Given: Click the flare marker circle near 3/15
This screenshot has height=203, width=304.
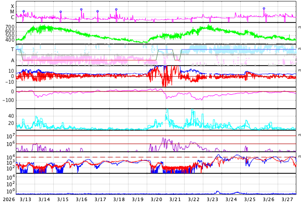Looking at the screenshot, I should pos(60,11).
